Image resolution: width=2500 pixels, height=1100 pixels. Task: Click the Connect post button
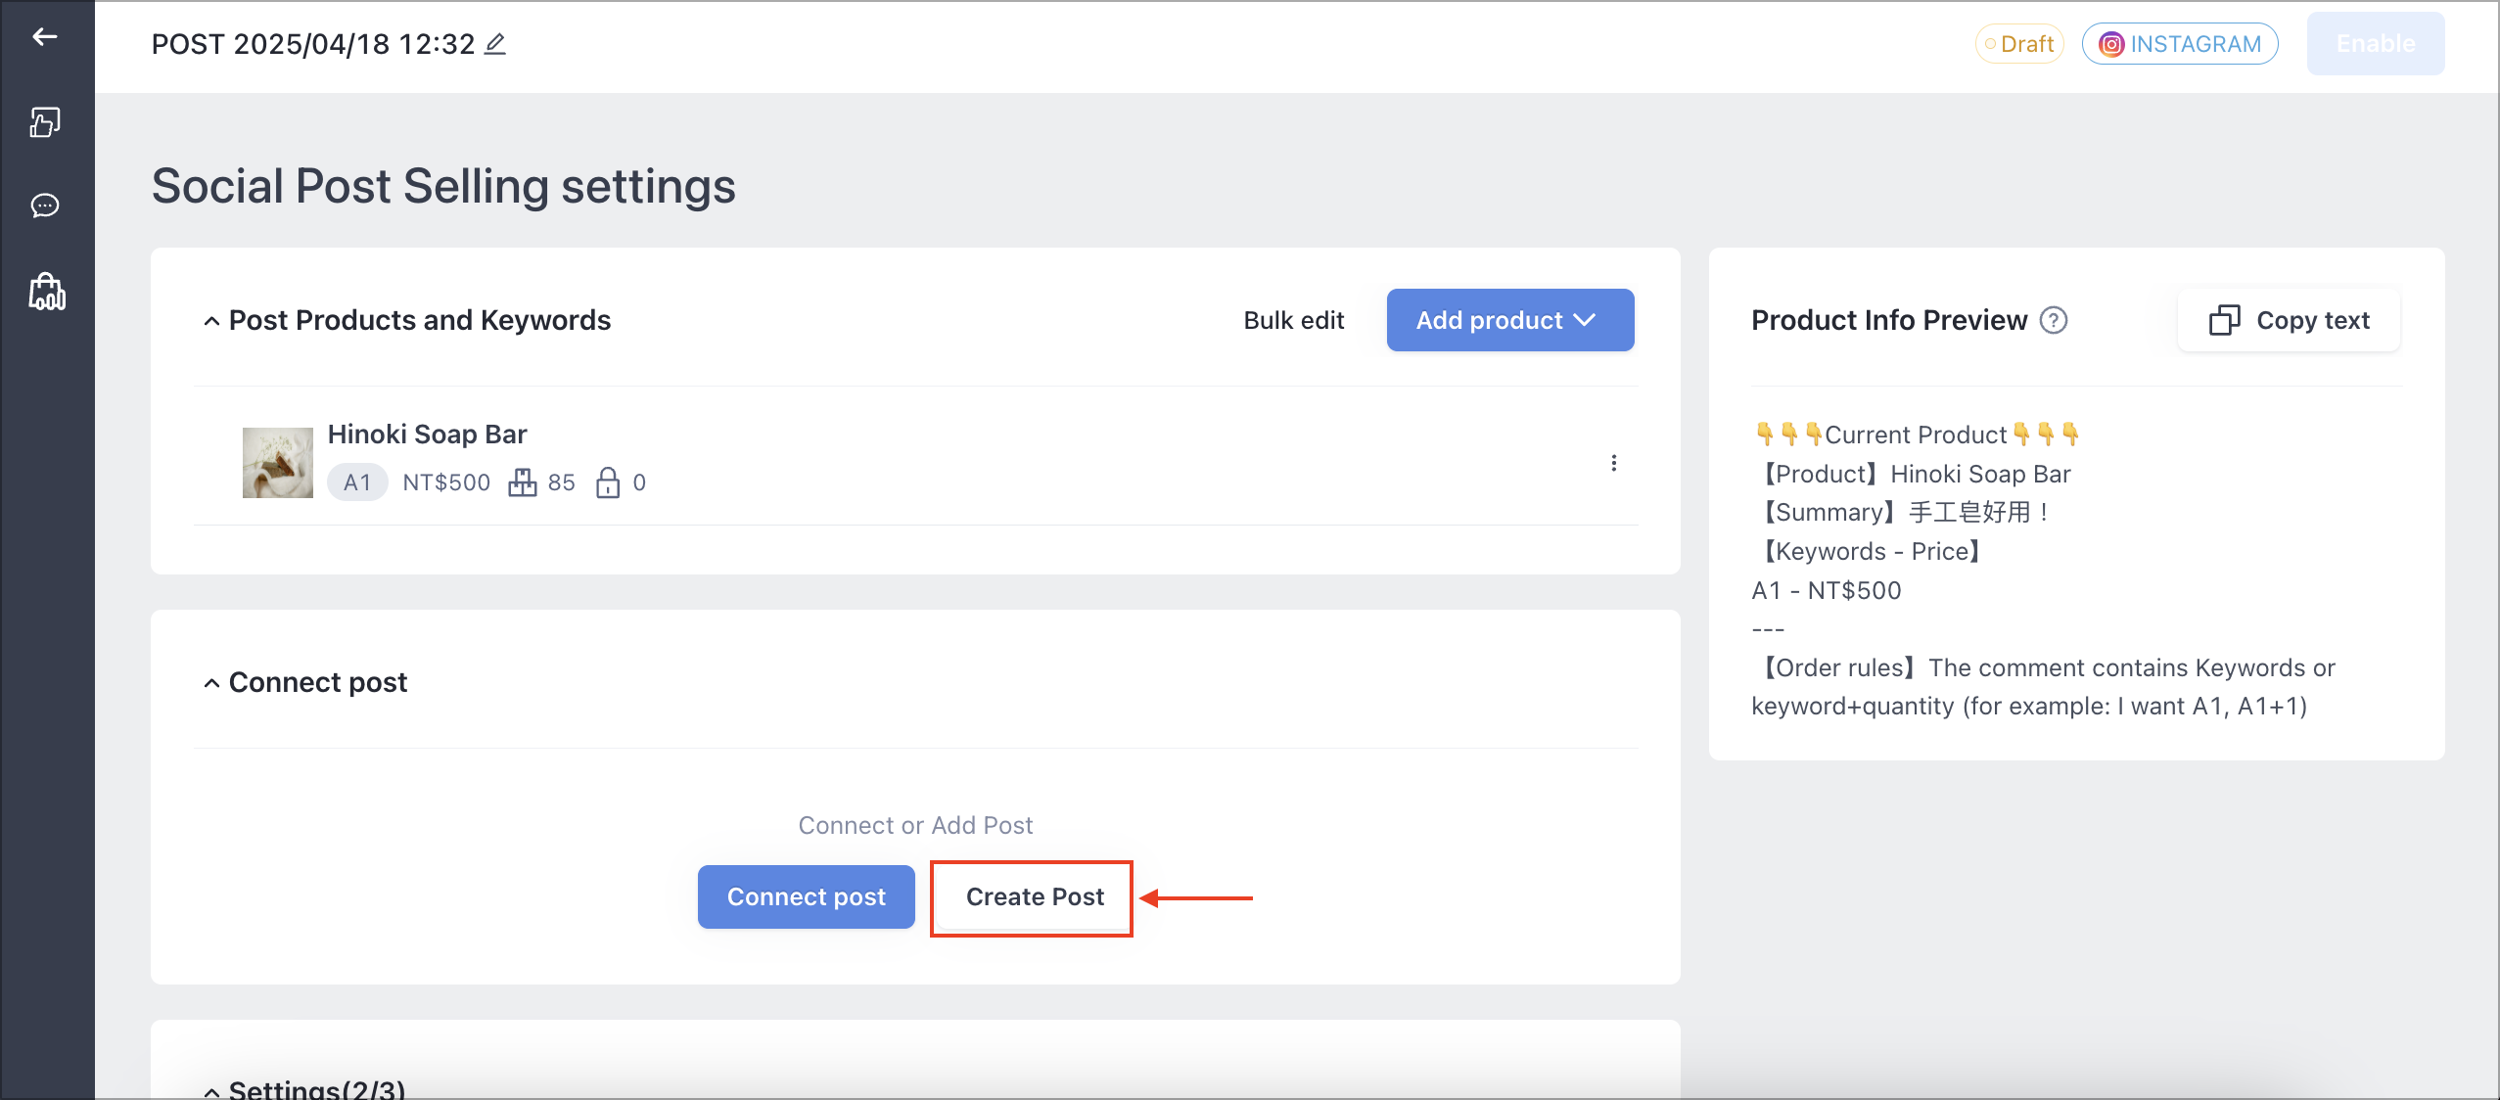(807, 896)
